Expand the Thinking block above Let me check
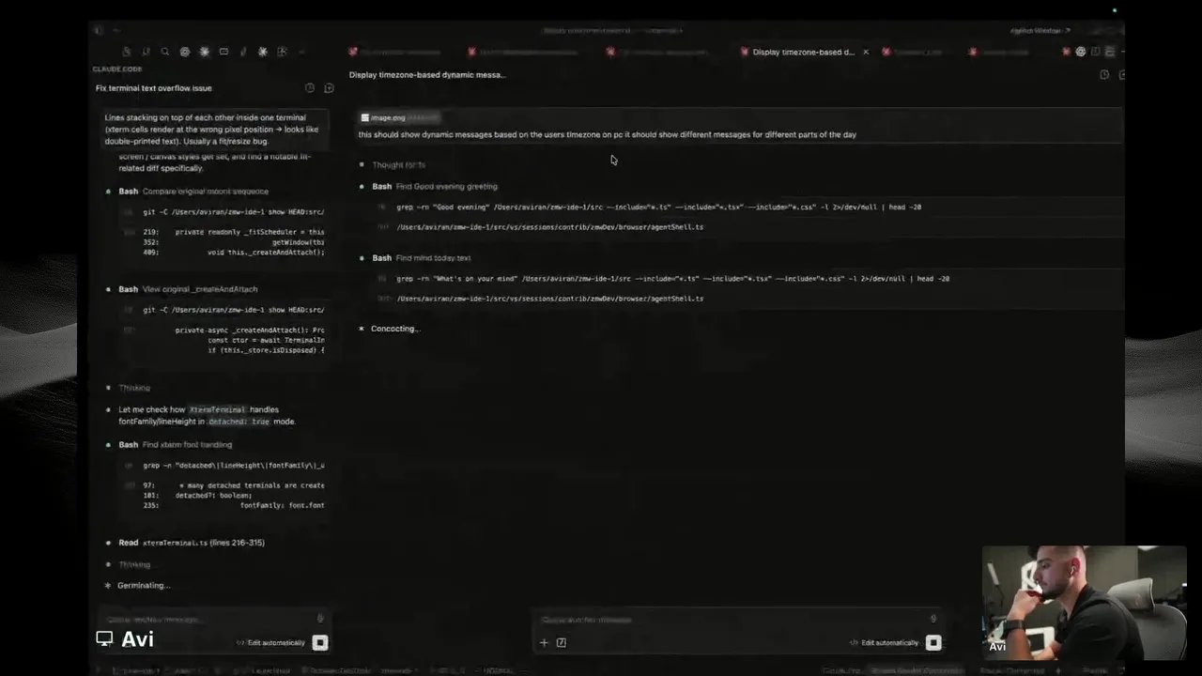1202x676 pixels. point(134,388)
